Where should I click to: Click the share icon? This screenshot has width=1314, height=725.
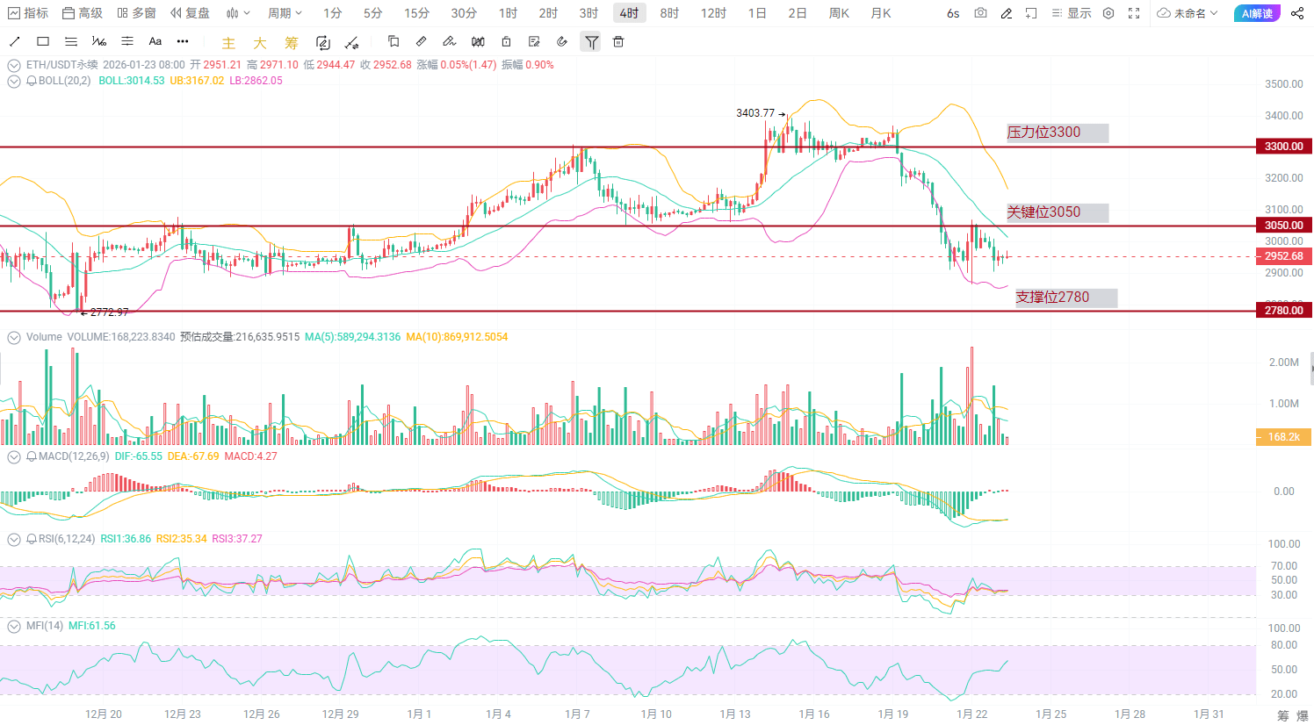tap(1297, 13)
